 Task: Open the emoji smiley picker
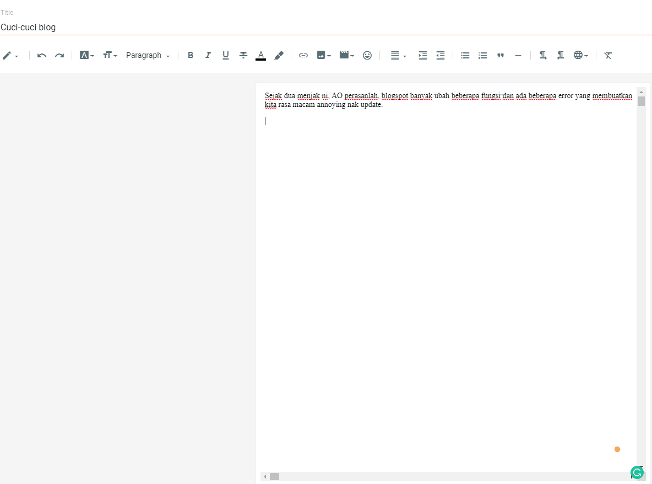pyautogui.click(x=367, y=55)
